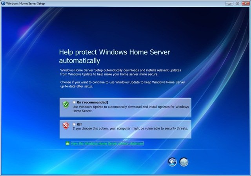Minimize the Setup window
Image resolution: width=251 pixels, height=176 pixels.
(229, 4)
